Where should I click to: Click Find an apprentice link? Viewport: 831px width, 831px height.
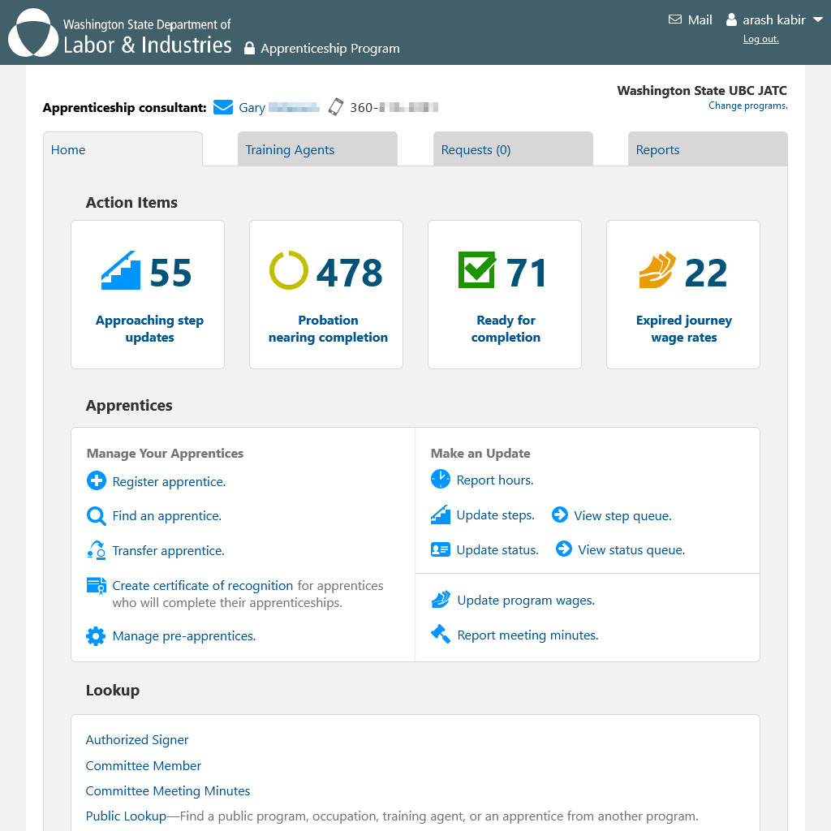click(x=167, y=515)
